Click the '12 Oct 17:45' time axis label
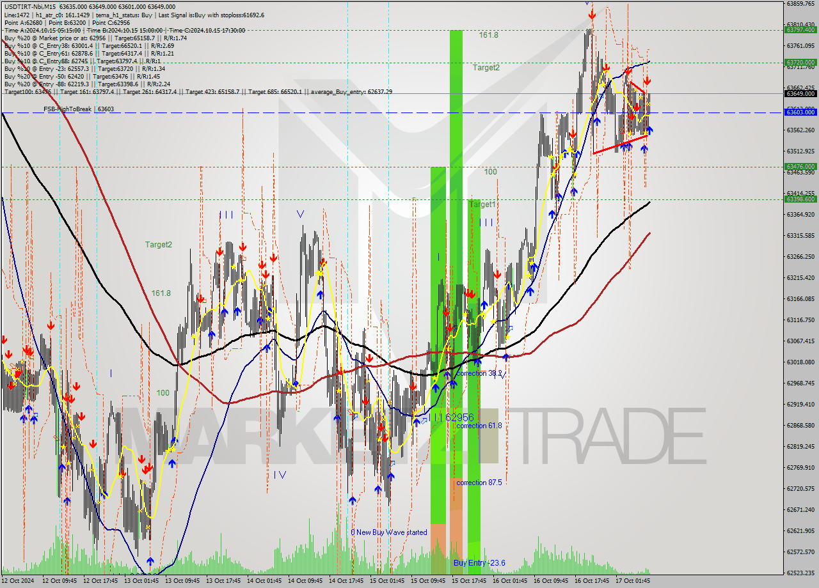 pyautogui.click(x=100, y=581)
